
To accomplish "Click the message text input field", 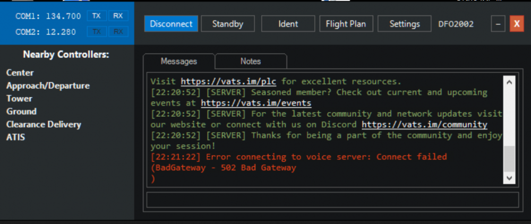I will click(332, 200).
